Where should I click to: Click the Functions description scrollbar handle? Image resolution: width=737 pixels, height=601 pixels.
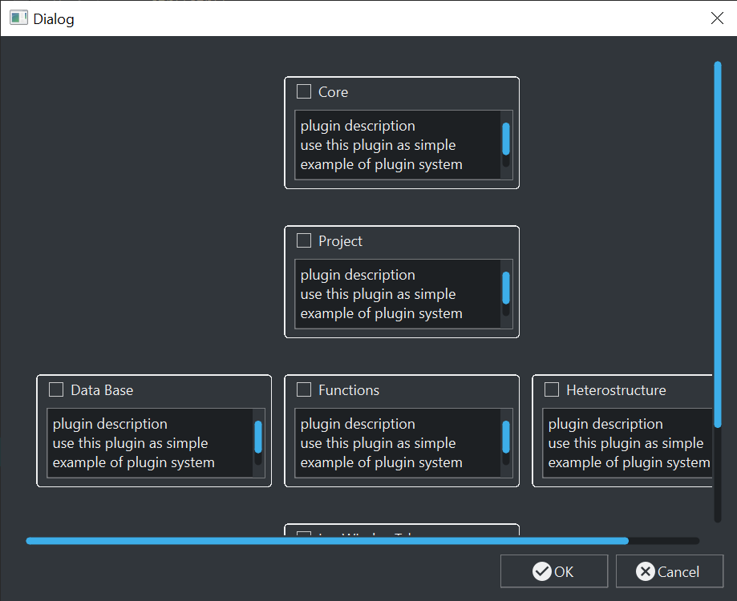pyautogui.click(x=506, y=438)
